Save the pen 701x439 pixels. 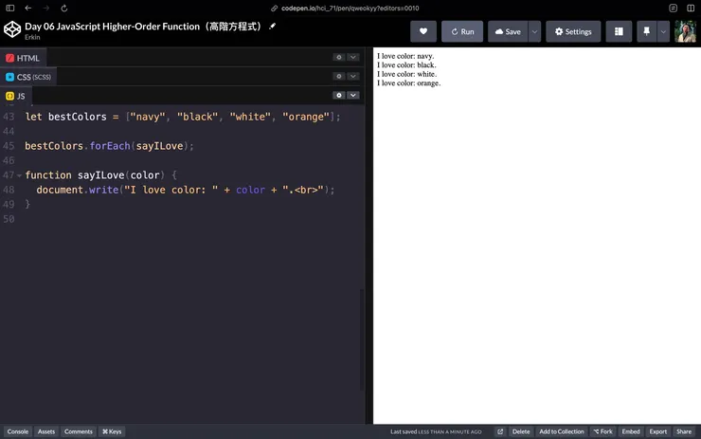tap(508, 31)
